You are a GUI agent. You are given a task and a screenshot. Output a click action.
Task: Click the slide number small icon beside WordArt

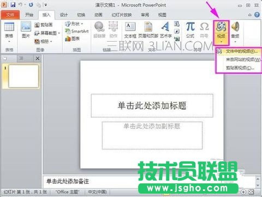pyautogui.click(x=177, y=31)
